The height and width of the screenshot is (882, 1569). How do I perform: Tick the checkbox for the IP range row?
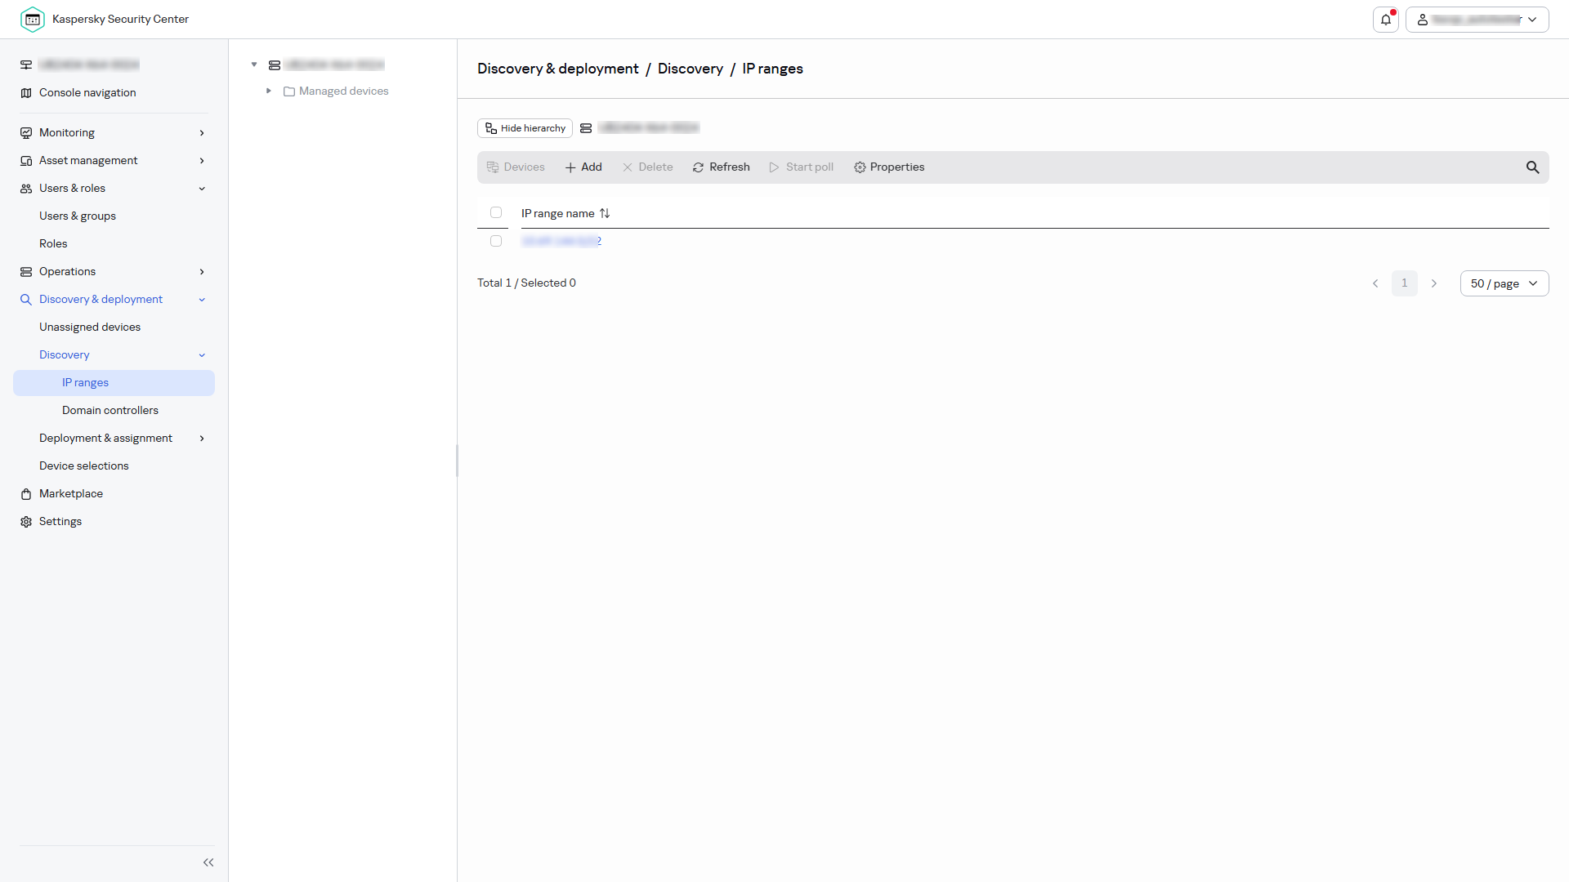(496, 241)
